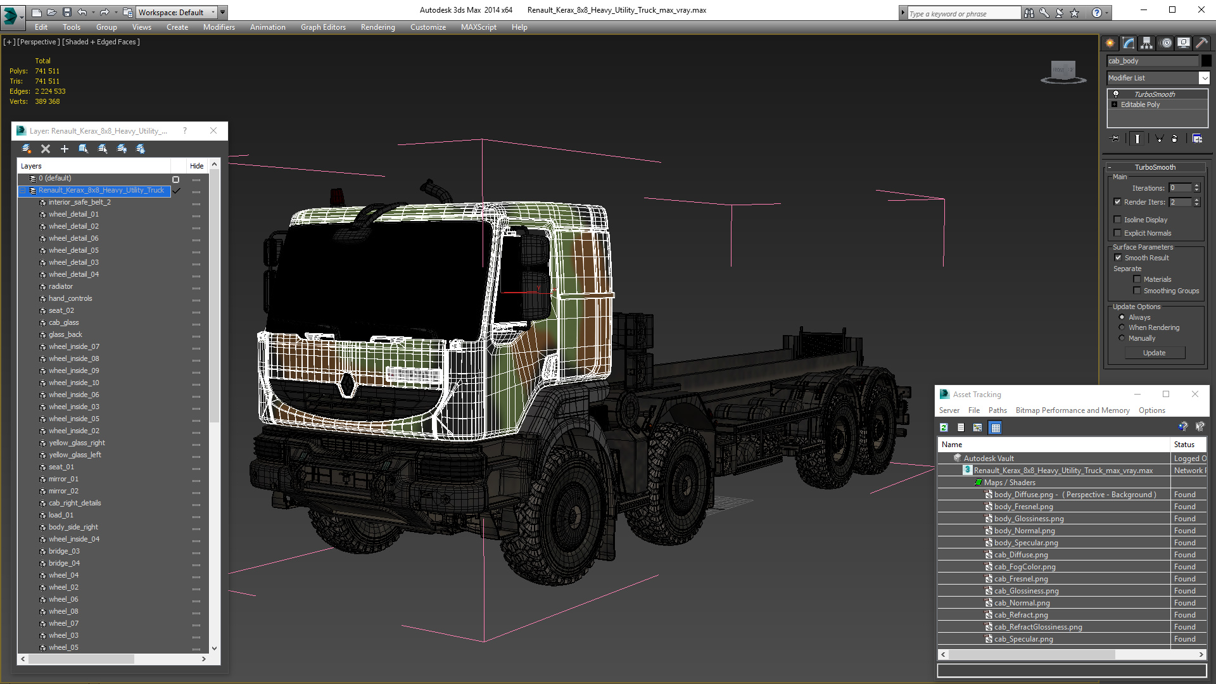This screenshot has width=1216, height=684.
Task: Click the Perspective viewport label
Action: 38,42
